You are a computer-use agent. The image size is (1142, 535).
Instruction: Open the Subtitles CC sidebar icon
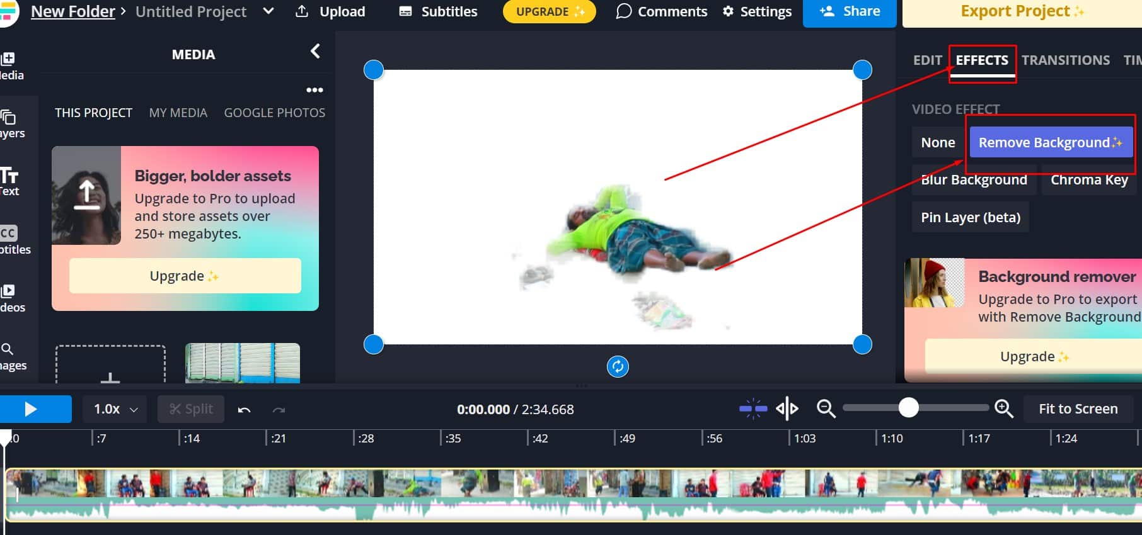[9, 240]
